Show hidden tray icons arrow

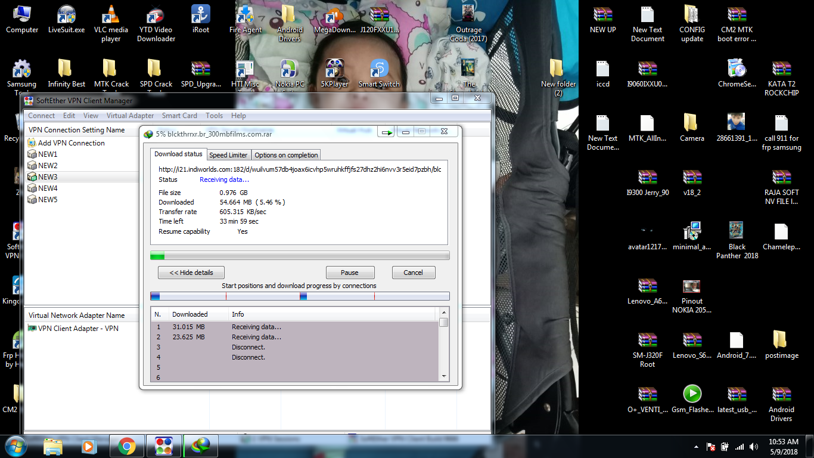tap(697, 446)
